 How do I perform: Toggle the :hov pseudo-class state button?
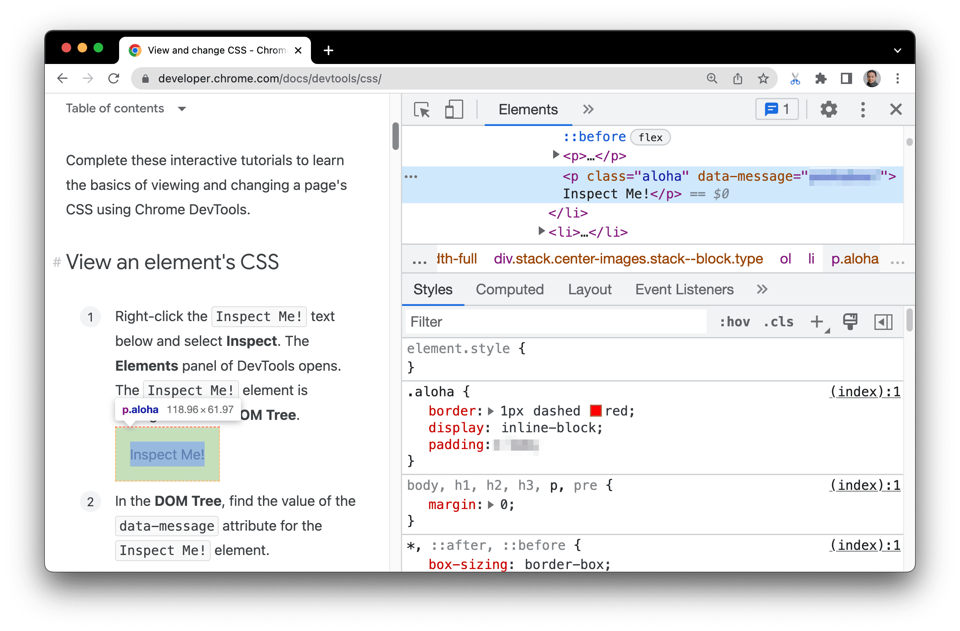tap(733, 322)
